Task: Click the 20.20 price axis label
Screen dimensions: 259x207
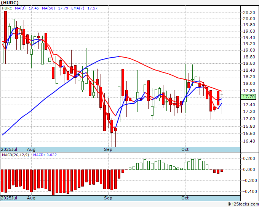Action: 249,13
